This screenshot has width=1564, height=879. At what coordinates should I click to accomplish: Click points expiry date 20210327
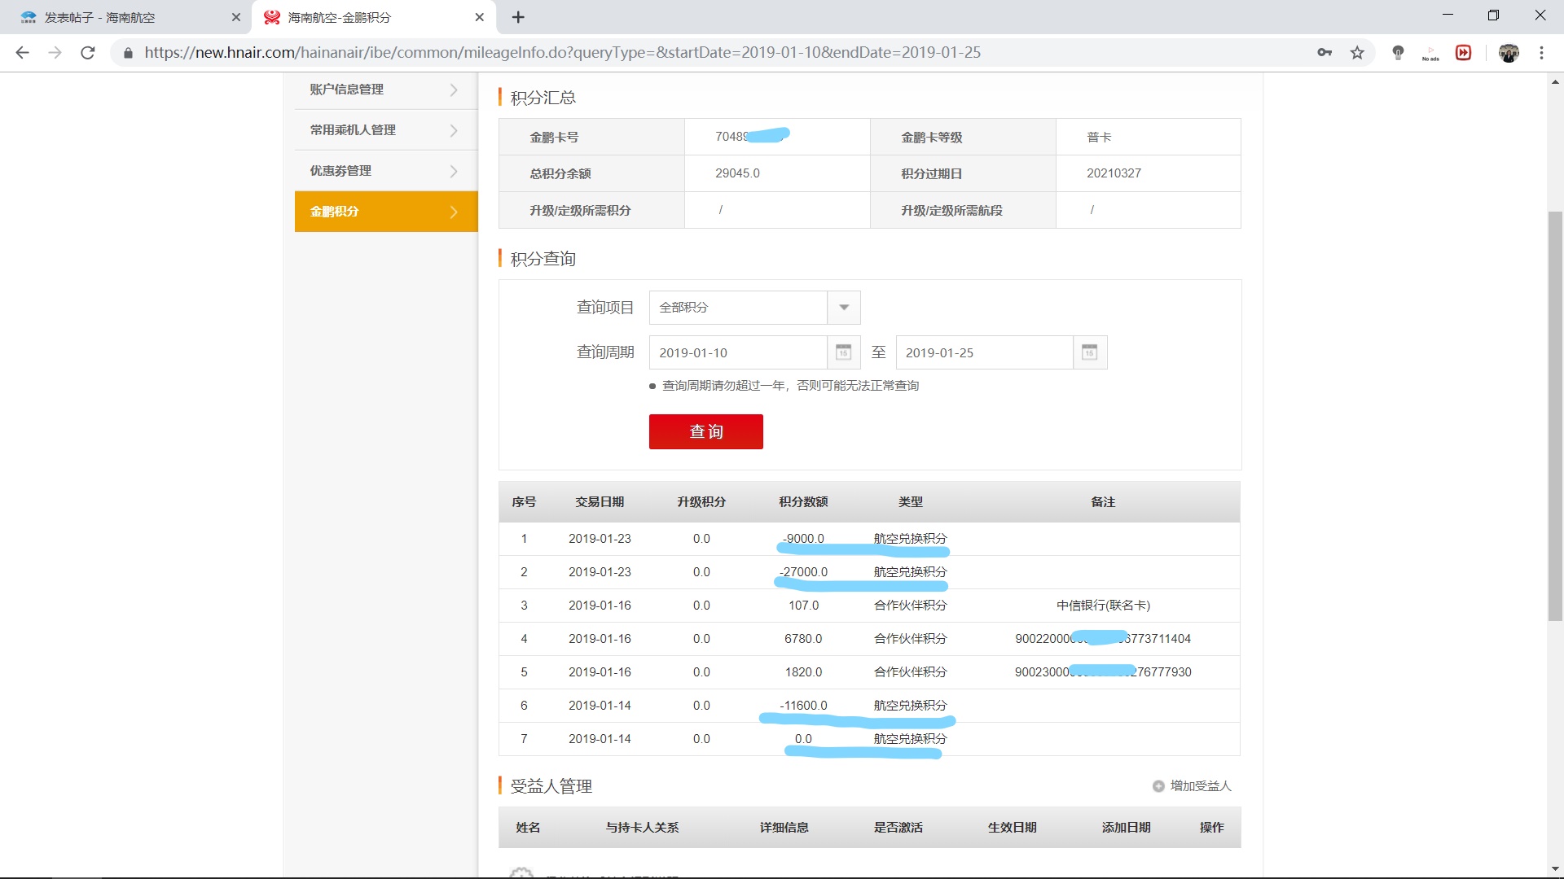tap(1114, 173)
